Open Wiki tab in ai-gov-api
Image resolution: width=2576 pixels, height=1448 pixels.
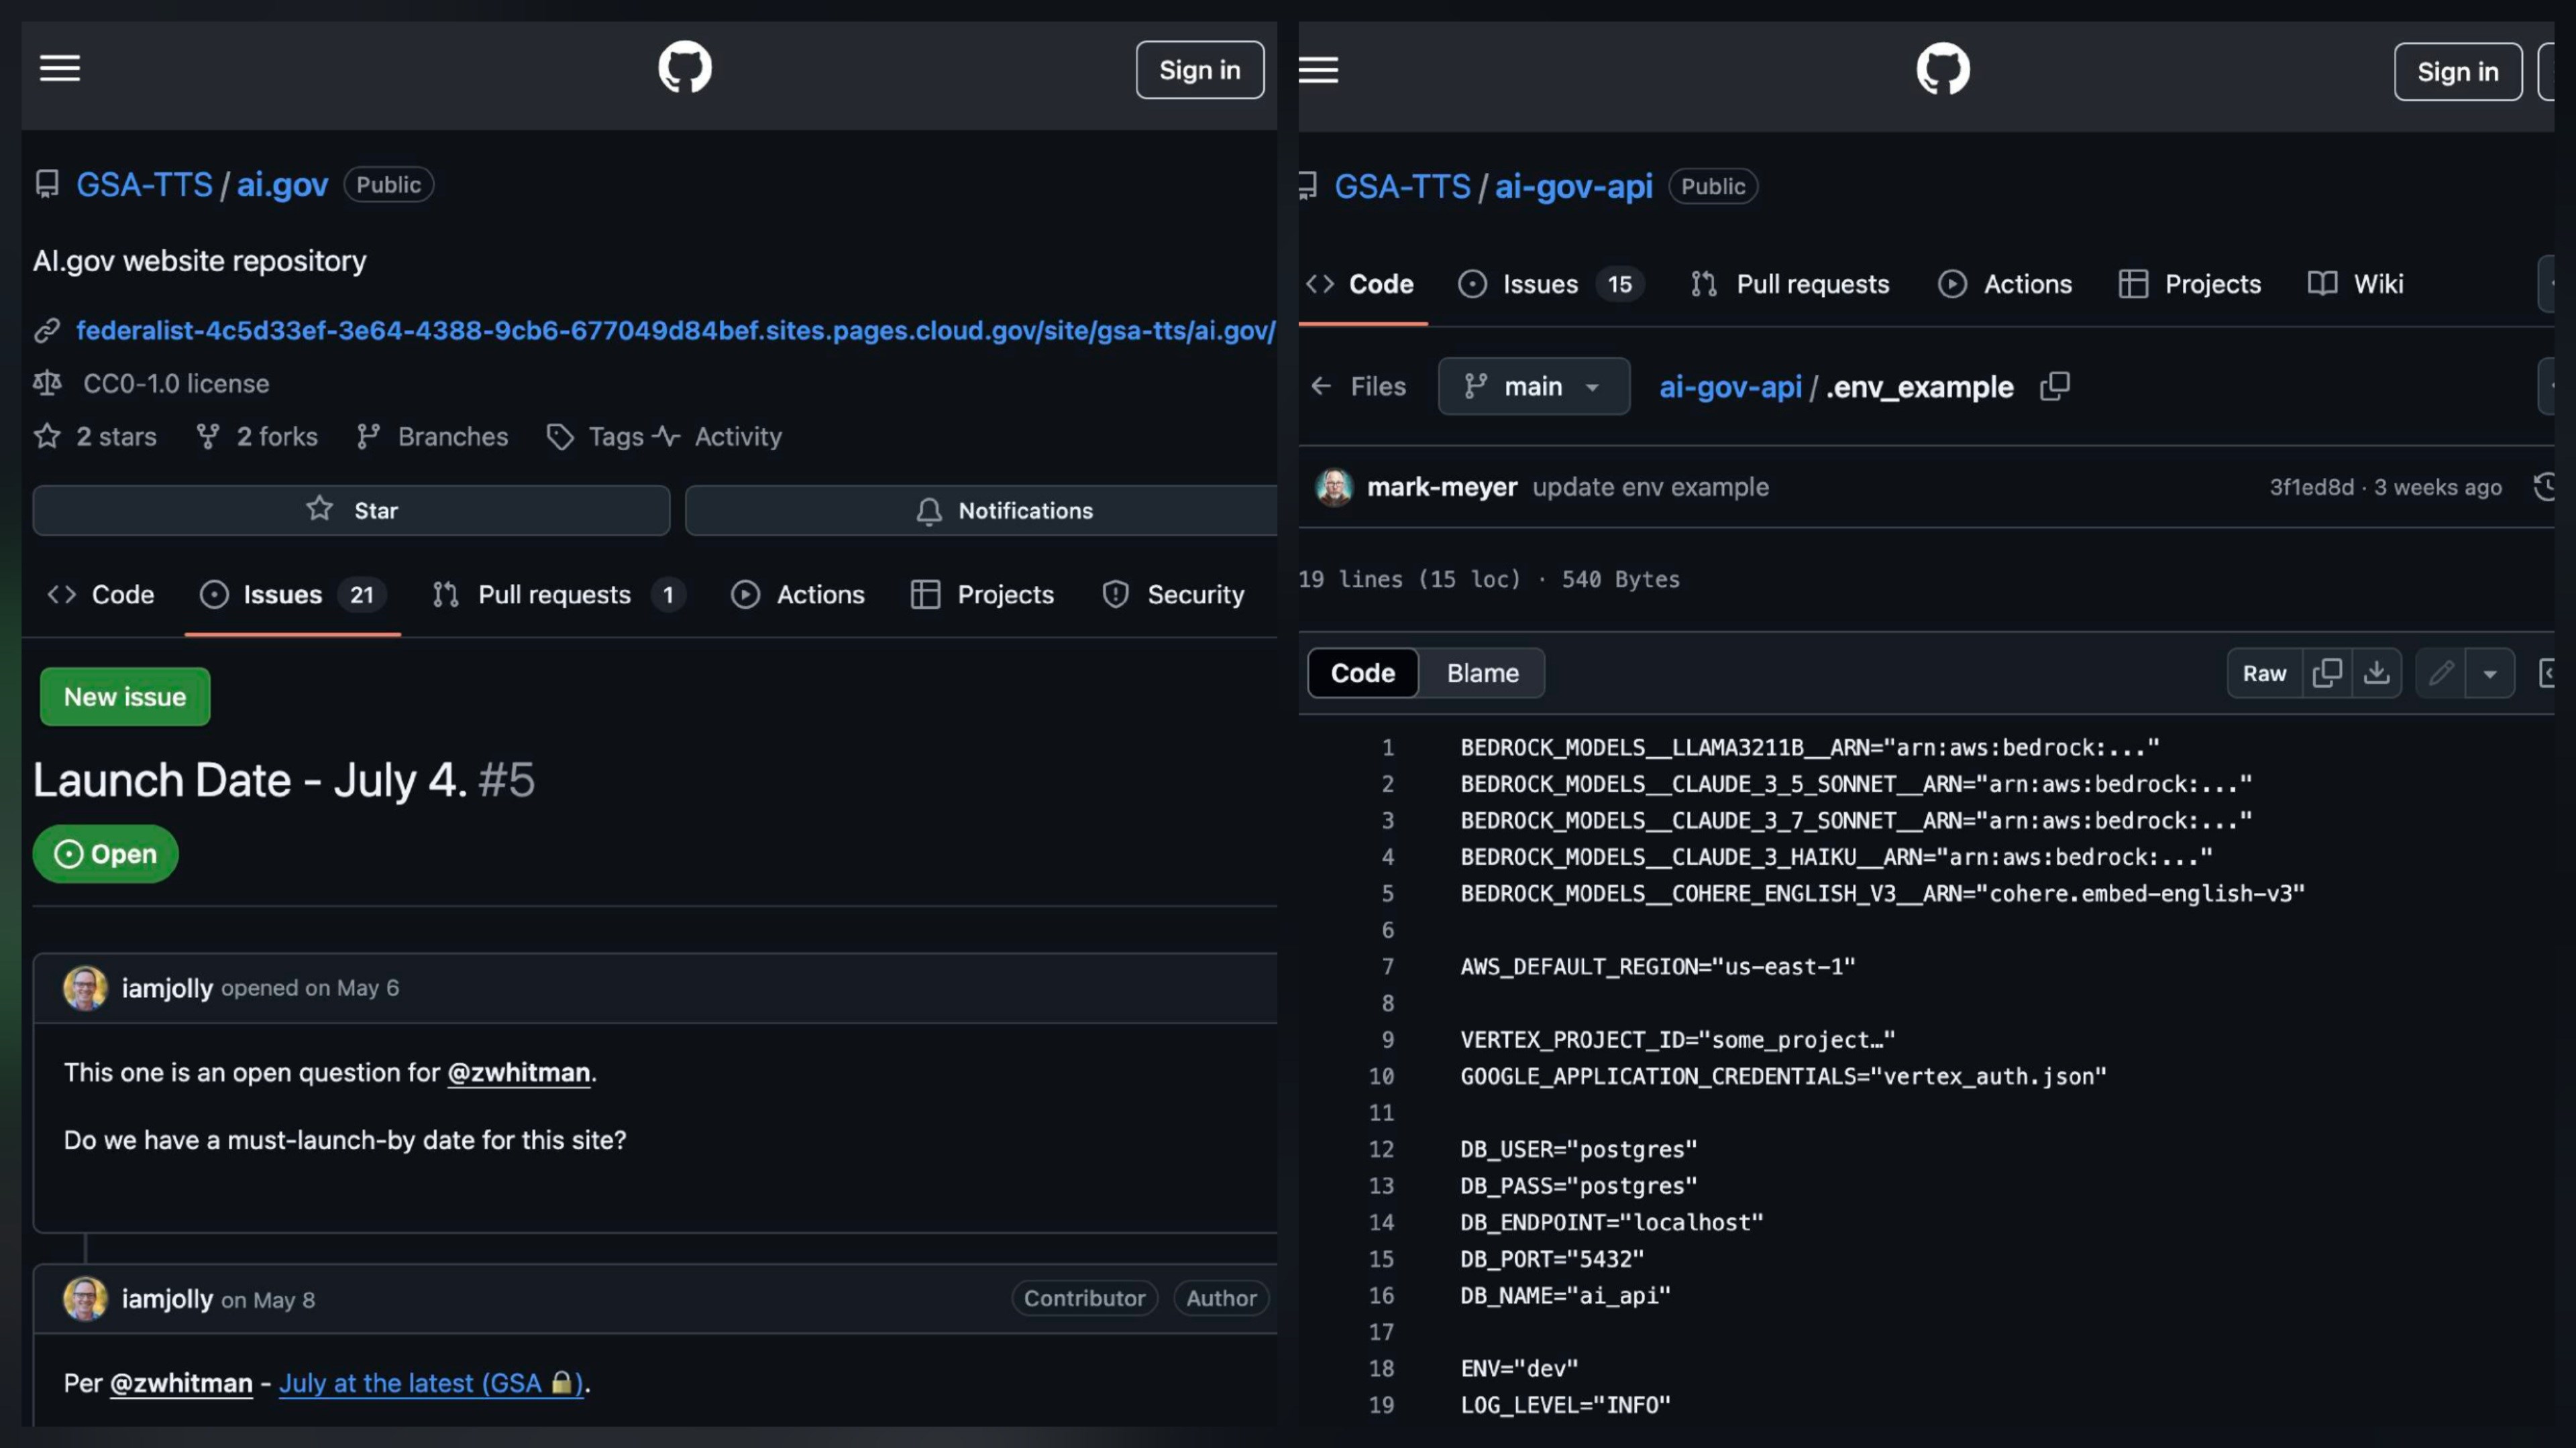click(2356, 284)
